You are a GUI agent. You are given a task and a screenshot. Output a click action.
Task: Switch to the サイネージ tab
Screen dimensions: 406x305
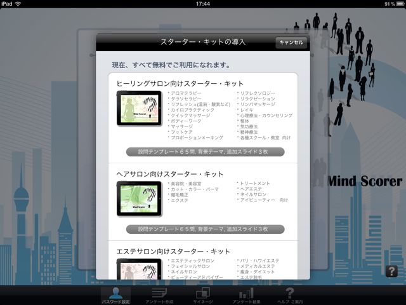pos(203,295)
